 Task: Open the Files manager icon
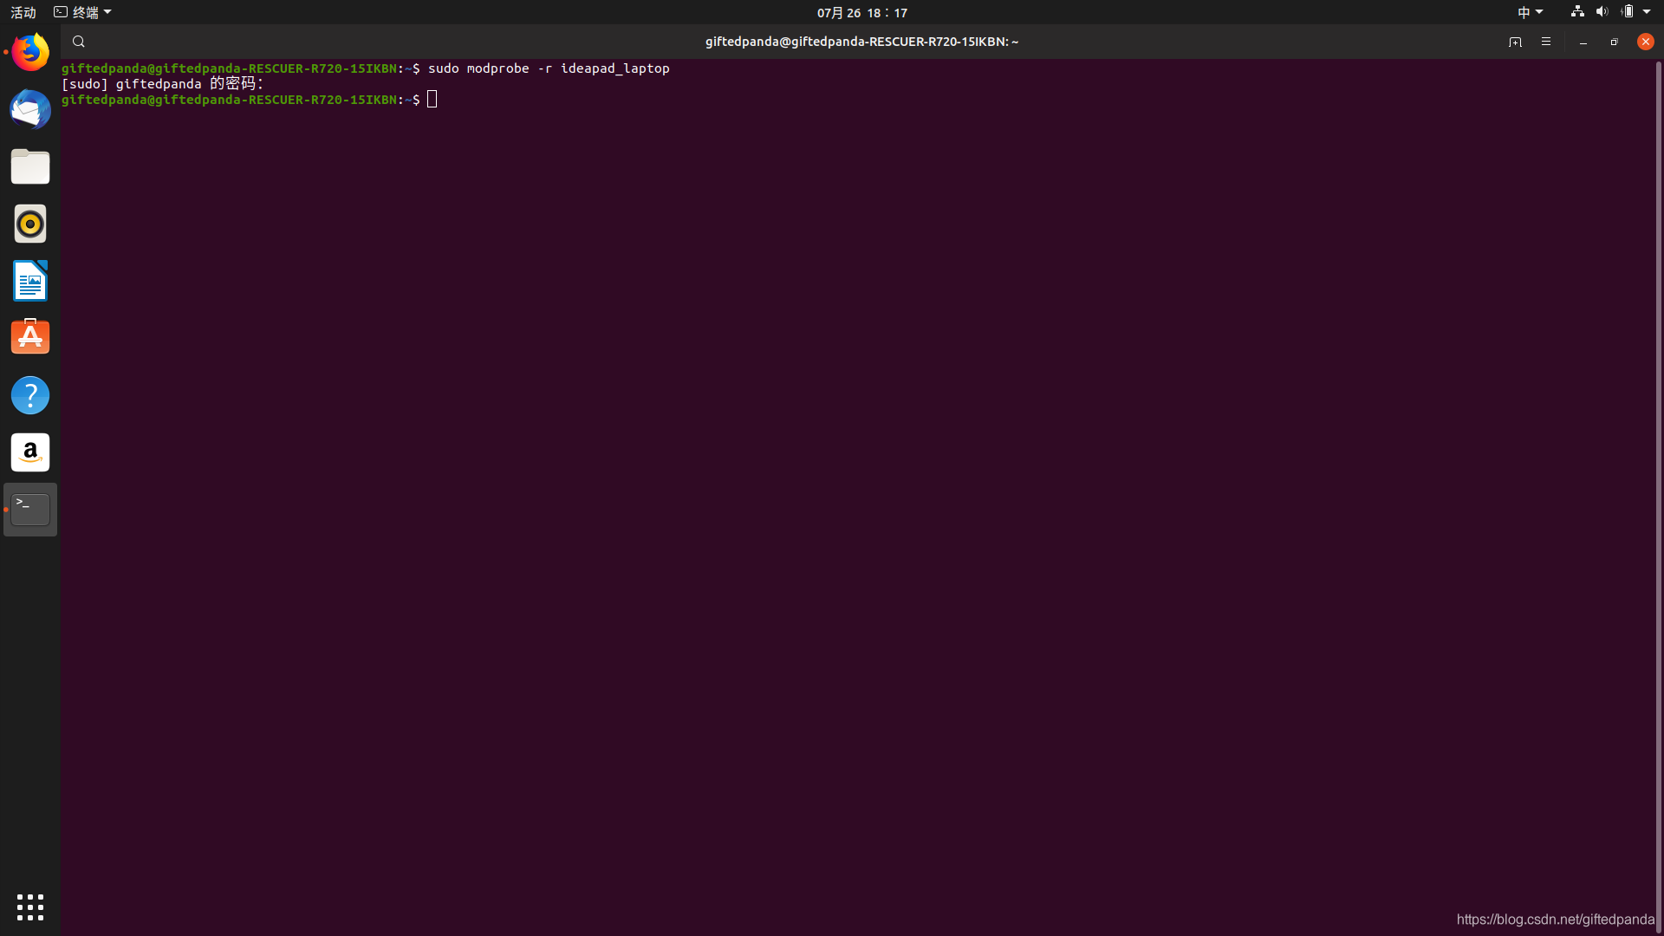30,166
